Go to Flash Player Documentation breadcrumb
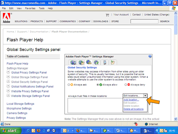Viewport: 178px width, 134px height. (x=70, y=32)
